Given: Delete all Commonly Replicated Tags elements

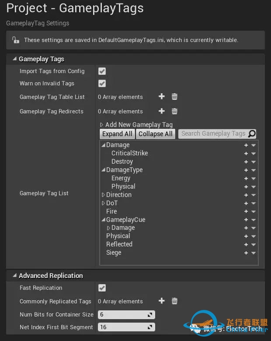Looking at the screenshot, I should [174, 301].
